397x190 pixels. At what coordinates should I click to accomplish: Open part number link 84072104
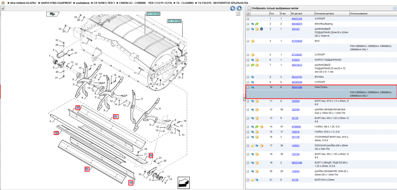coord(297,19)
